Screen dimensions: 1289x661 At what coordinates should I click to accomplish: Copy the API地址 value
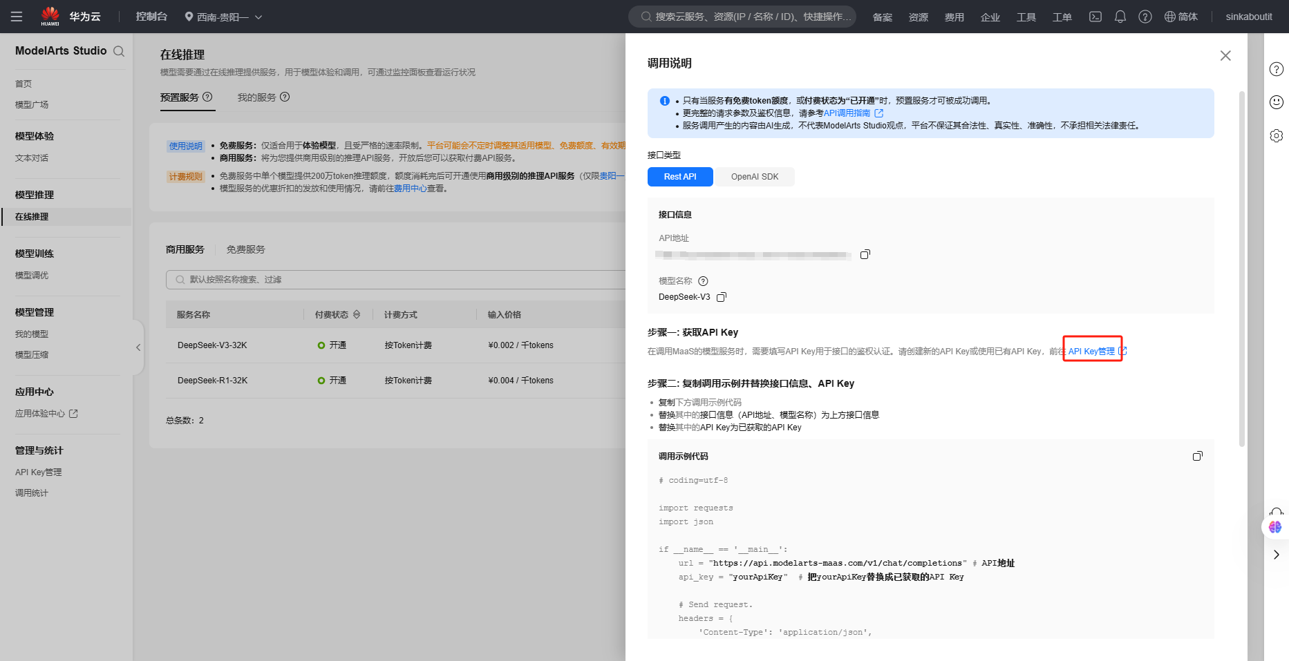865,255
